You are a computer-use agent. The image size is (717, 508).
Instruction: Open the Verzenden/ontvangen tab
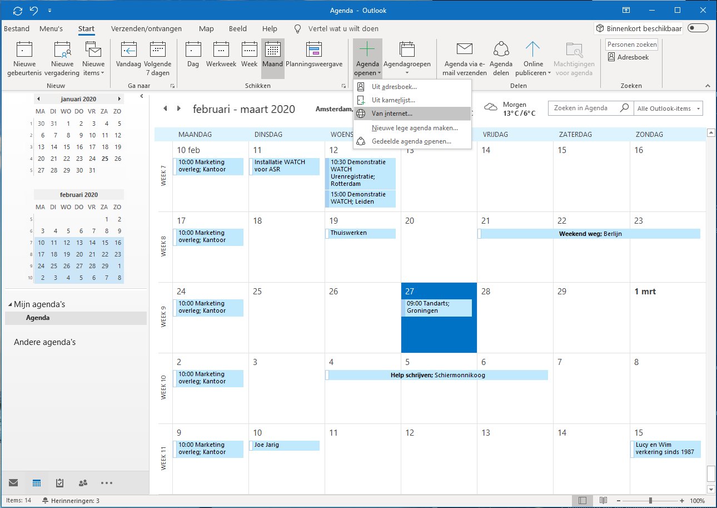(147, 28)
